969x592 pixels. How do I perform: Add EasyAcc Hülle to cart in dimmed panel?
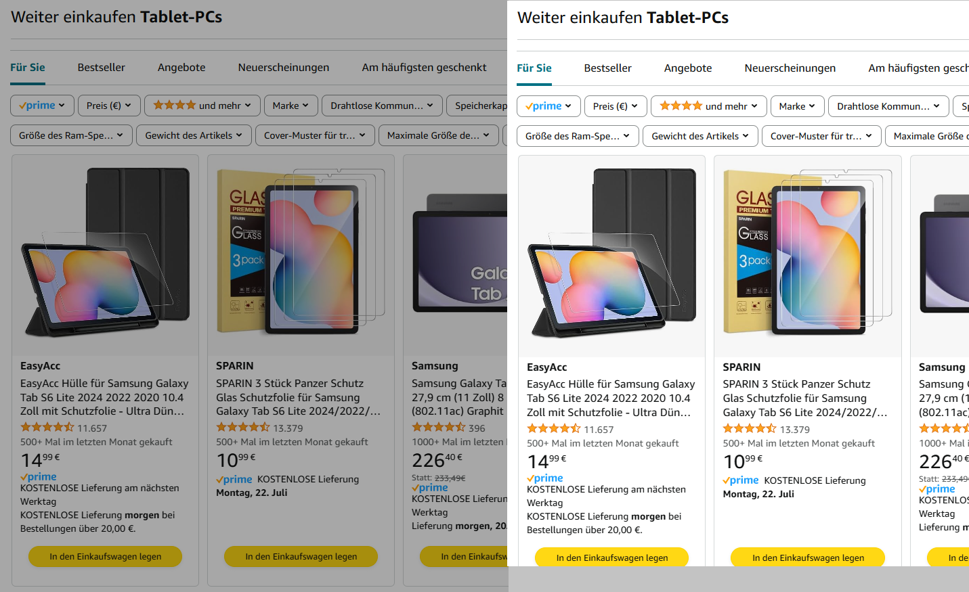coord(105,556)
